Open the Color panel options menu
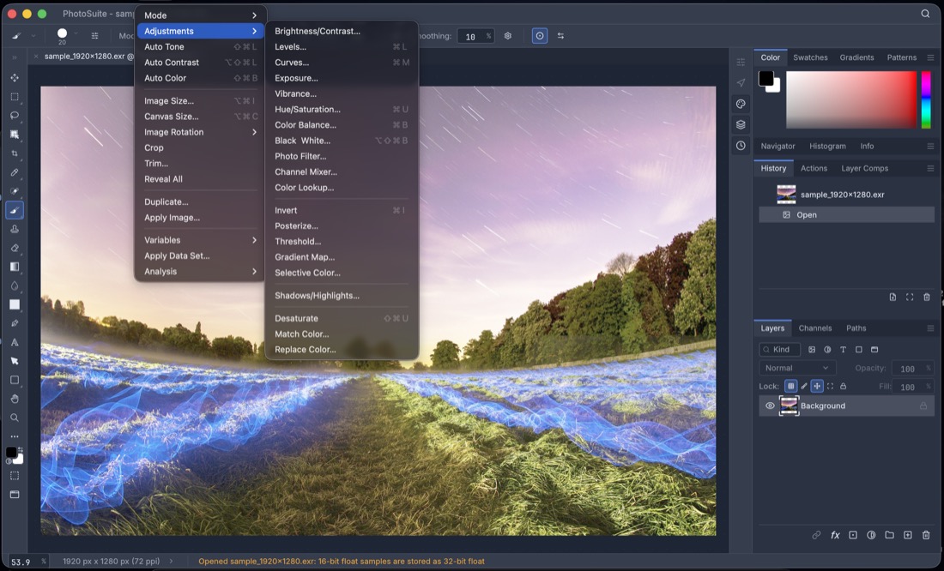 930,57
